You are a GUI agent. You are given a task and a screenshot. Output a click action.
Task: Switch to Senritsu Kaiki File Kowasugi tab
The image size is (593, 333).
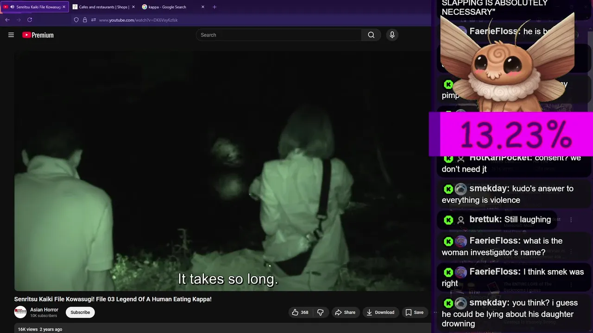[34, 7]
